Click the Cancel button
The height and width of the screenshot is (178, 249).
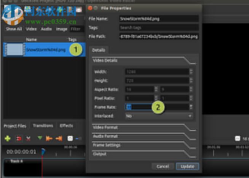(x=163, y=167)
